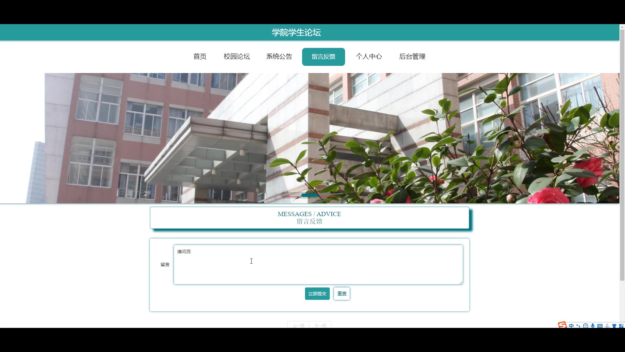This screenshot has width=625, height=352.
Task: Click inside the 留言 message textarea
Action: point(318,265)
